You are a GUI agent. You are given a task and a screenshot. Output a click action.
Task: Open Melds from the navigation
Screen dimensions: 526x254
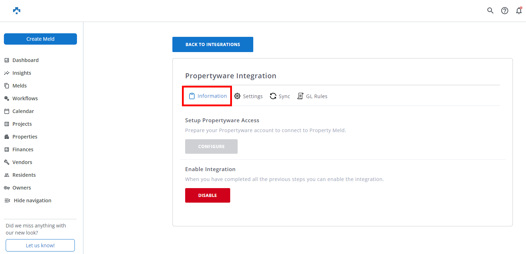pos(20,86)
